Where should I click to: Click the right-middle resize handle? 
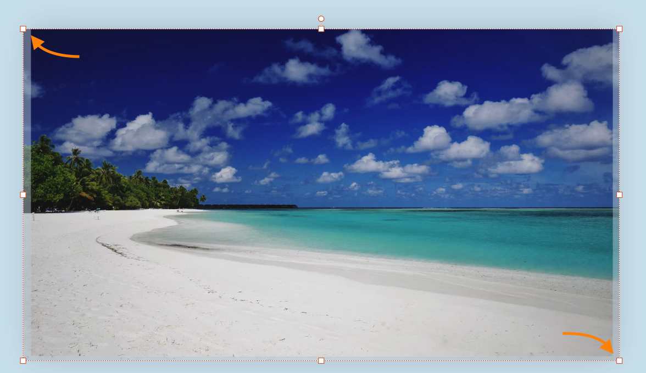point(620,195)
